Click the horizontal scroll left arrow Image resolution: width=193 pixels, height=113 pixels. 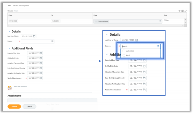click(x=9, y=25)
